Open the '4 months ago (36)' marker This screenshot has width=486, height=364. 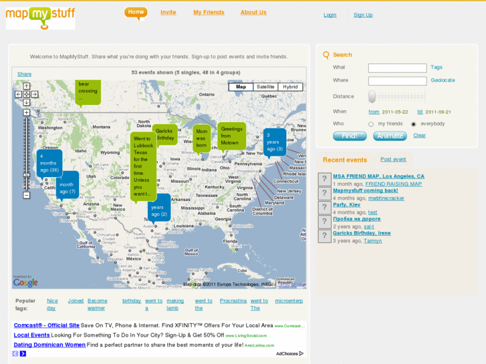pyautogui.click(x=49, y=163)
